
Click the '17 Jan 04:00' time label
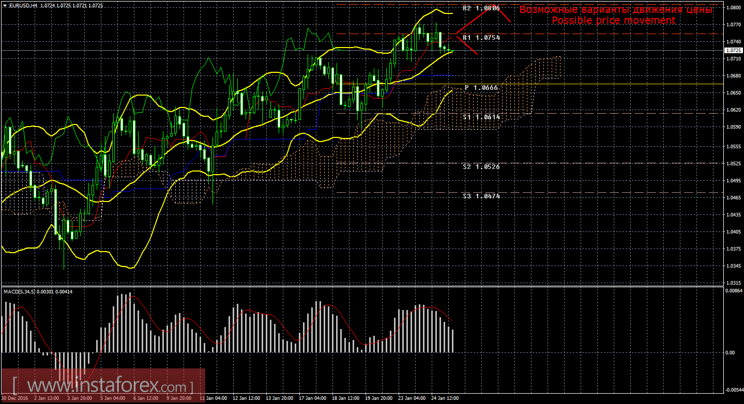tap(312, 399)
